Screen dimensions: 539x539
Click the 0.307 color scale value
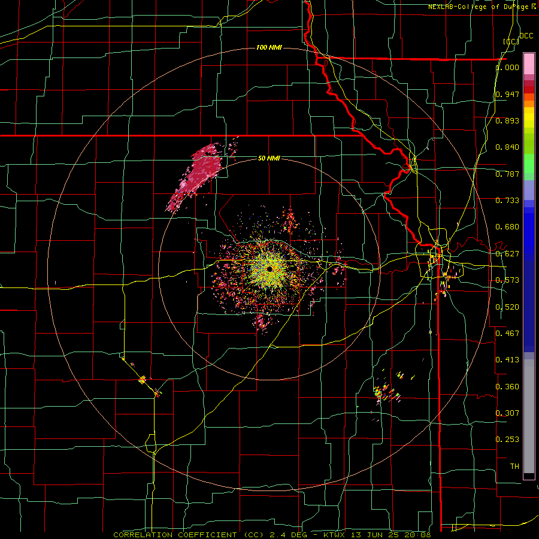click(507, 413)
